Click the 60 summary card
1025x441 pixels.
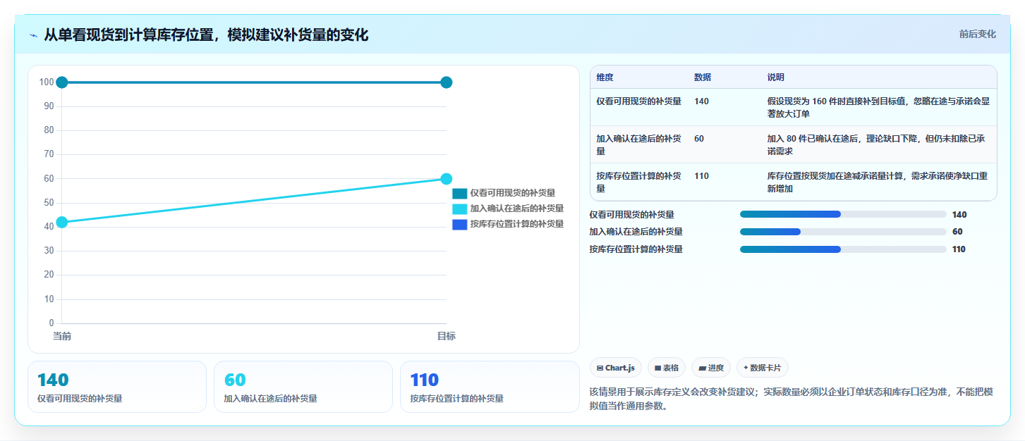(303, 387)
